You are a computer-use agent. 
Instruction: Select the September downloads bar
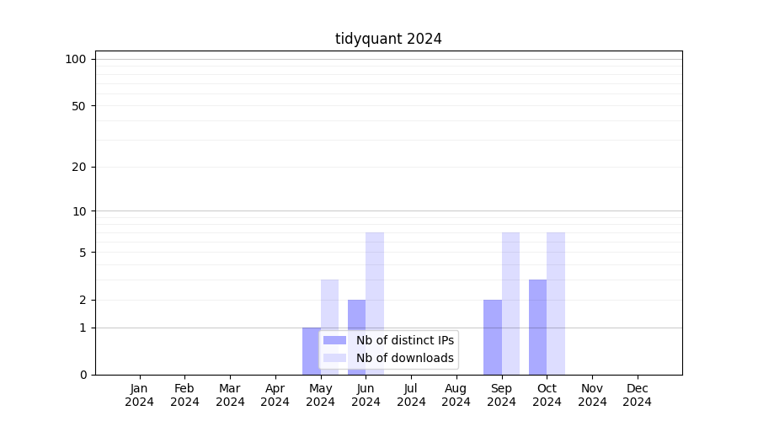(510, 303)
